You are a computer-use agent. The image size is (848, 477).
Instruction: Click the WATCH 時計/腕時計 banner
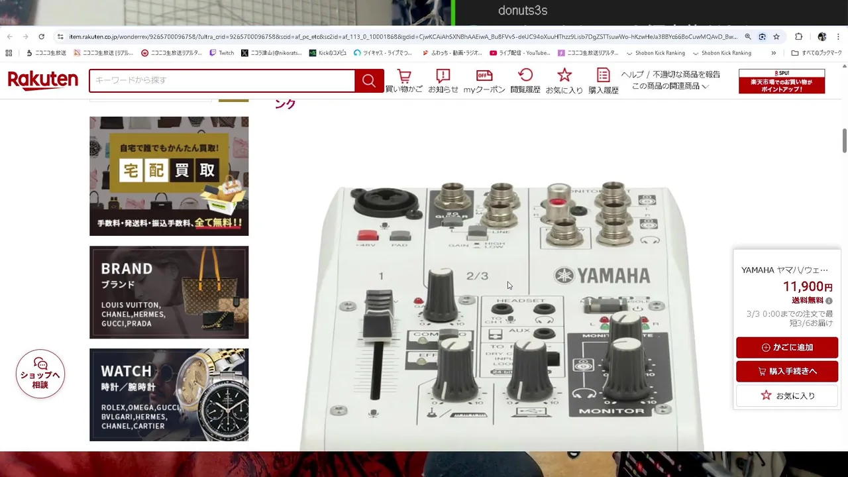(x=169, y=395)
